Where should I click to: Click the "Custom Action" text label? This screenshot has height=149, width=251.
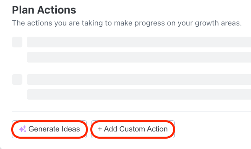pos(143,129)
